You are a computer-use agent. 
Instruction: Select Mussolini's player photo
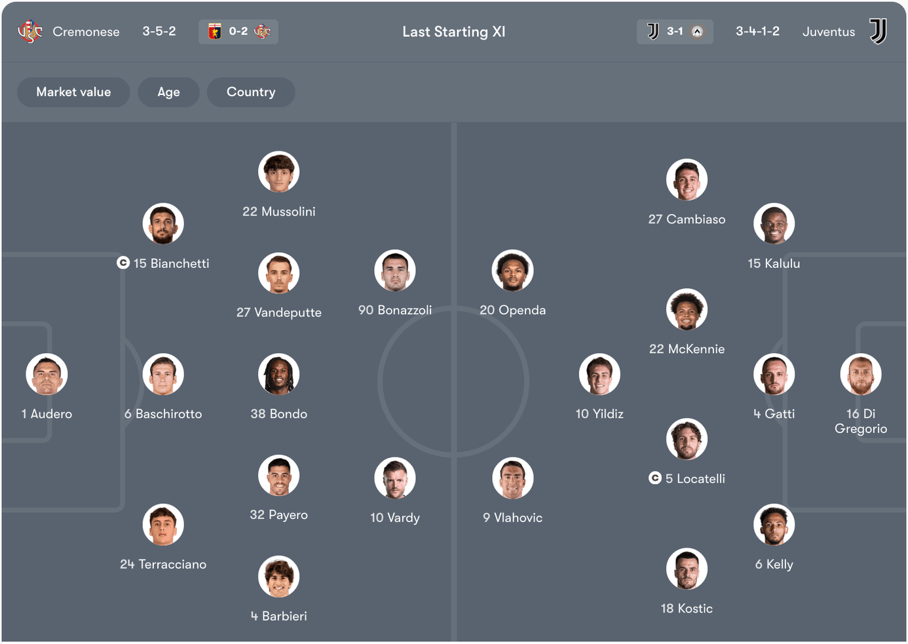coord(278,172)
